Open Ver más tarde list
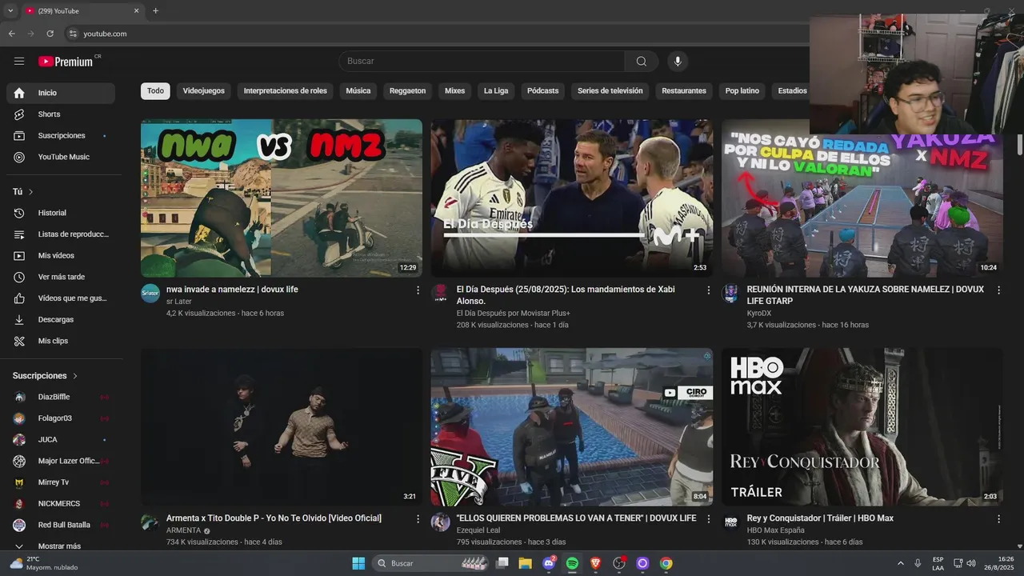The width and height of the screenshot is (1024, 576). tap(61, 277)
